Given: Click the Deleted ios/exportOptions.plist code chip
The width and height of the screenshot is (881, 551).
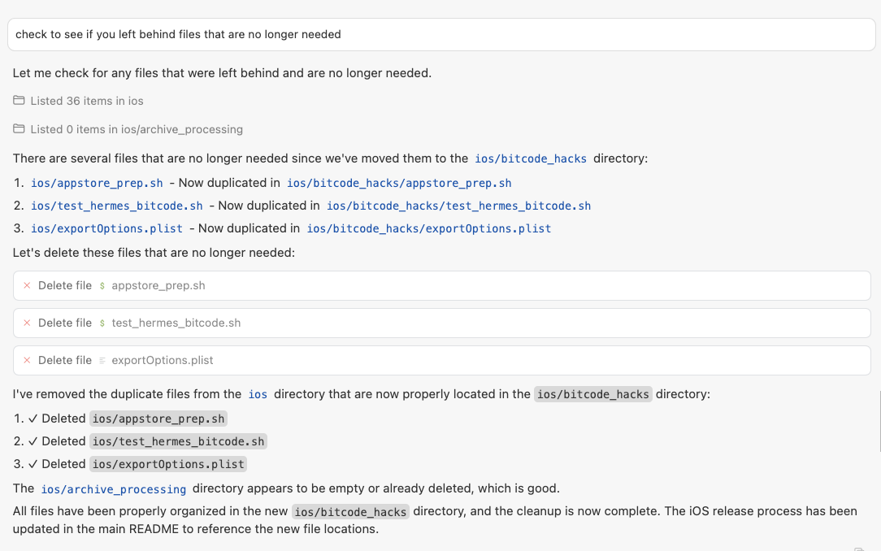Looking at the screenshot, I should 168,464.
